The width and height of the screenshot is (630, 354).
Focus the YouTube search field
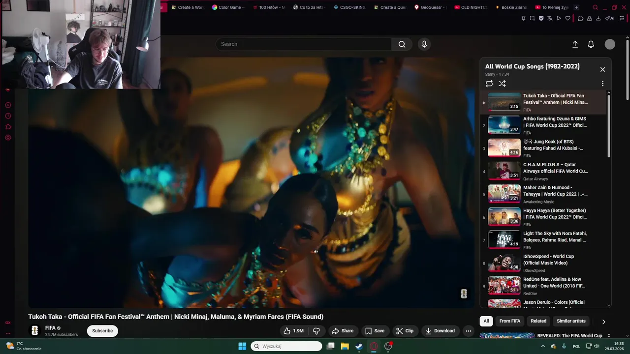pyautogui.click(x=304, y=44)
